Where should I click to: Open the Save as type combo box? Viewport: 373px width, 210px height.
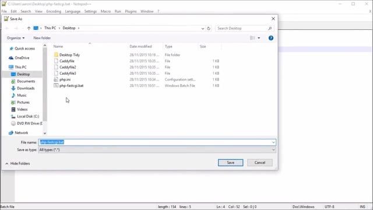pyautogui.click(x=157, y=150)
